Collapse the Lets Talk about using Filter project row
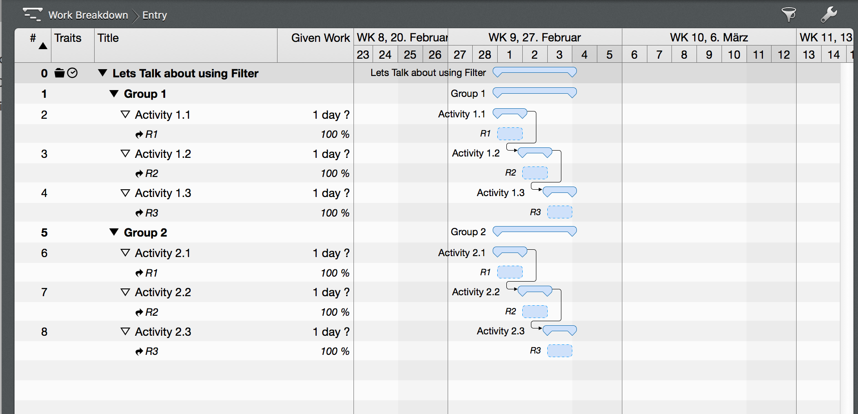Viewport: 858px width, 414px height. pyautogui.click(x=102, y=73)
